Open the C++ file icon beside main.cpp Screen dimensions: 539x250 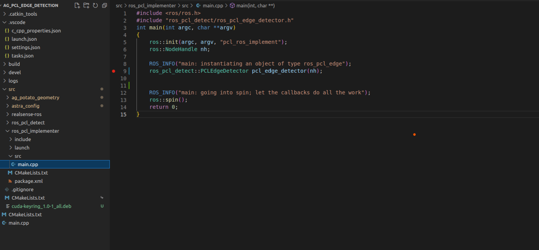13,164
